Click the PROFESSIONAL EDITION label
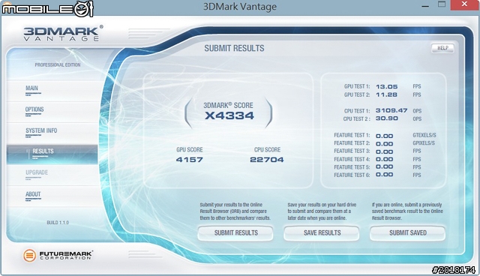Screen dimensions: 480x276 [x=58, y=64]
